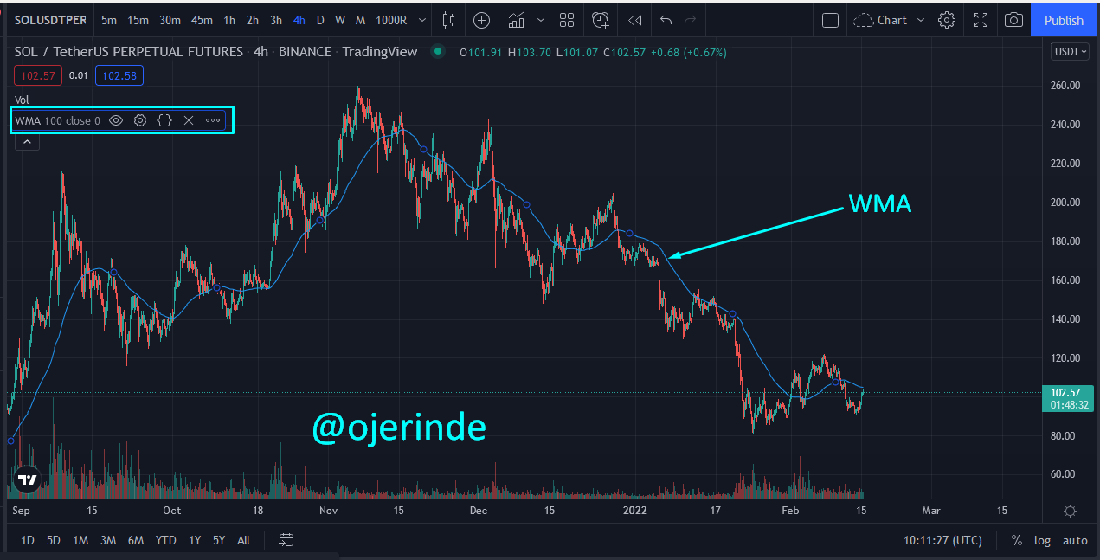This screenshot has width=1100, height=560.
Task: Open WMA indicator settings gear
Action: click(x=140, y=120)
